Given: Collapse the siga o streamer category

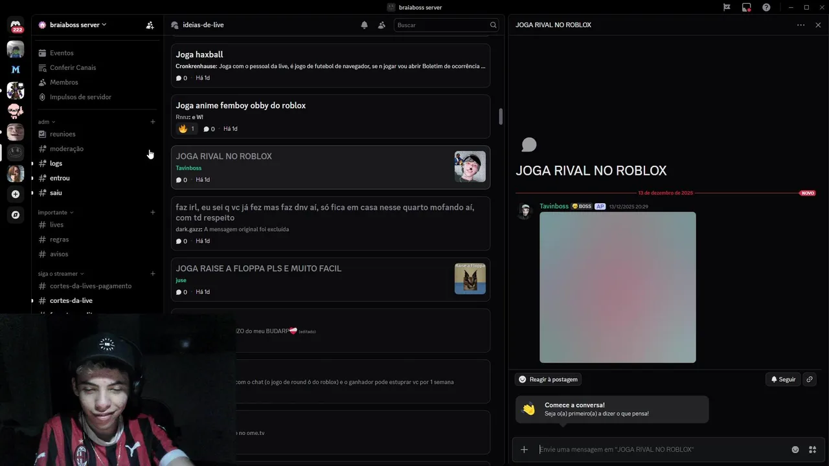Looking at the screenshot, I should click(x=61, y=274).
